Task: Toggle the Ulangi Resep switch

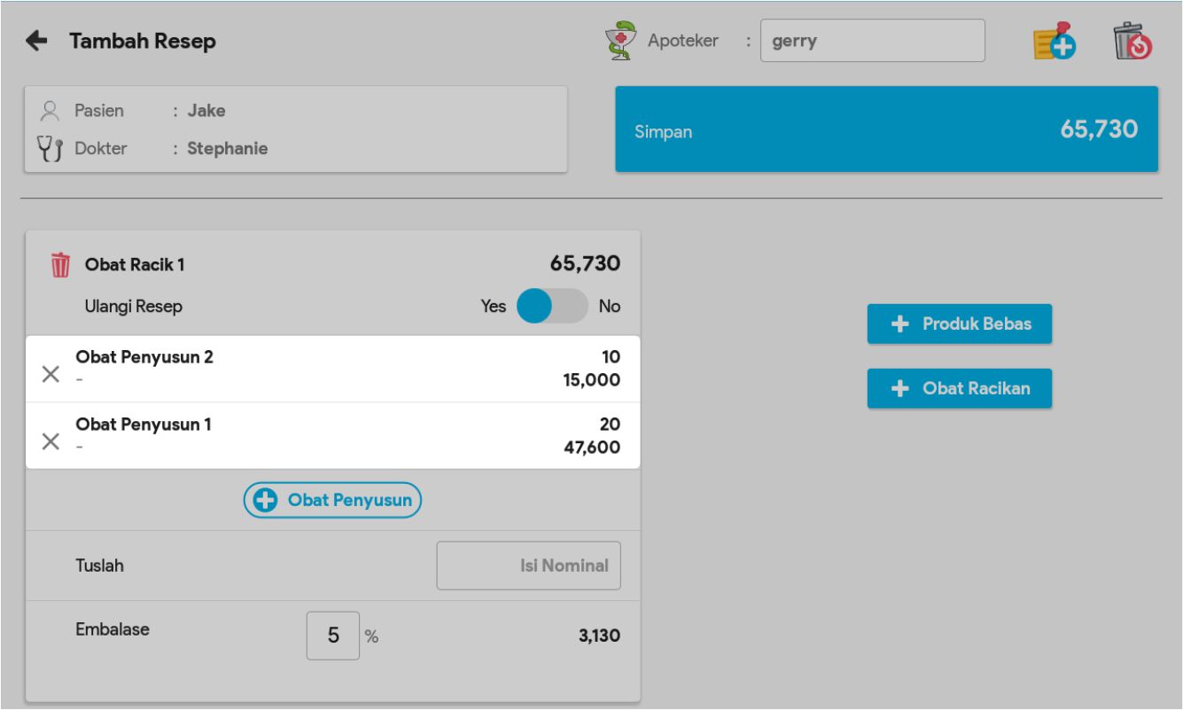Action: click(551, 307)
